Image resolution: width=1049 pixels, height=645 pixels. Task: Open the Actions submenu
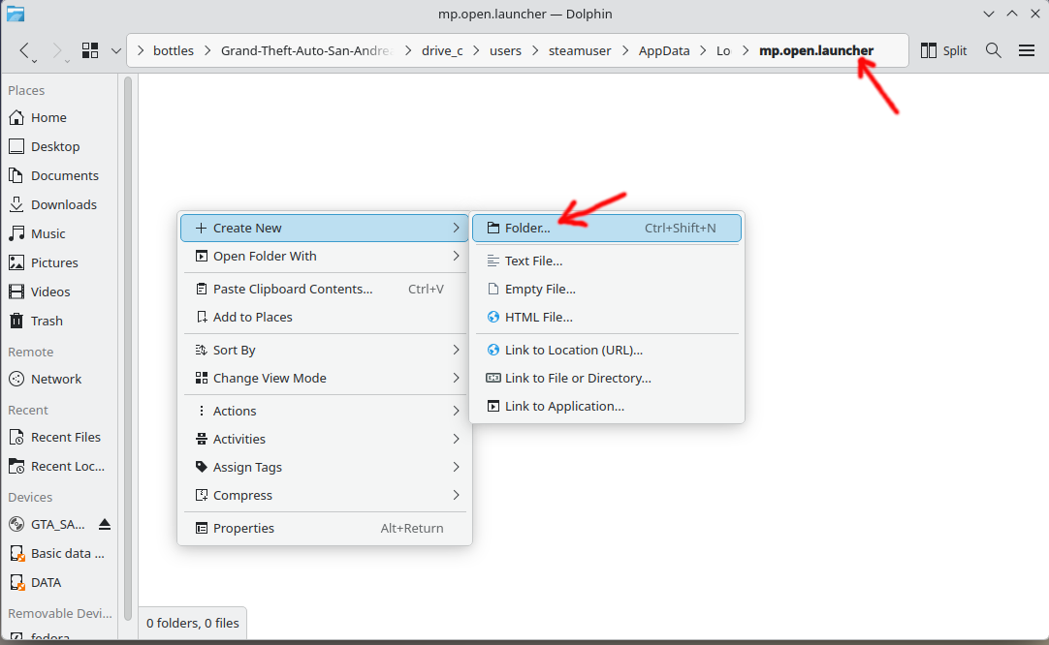325,411
